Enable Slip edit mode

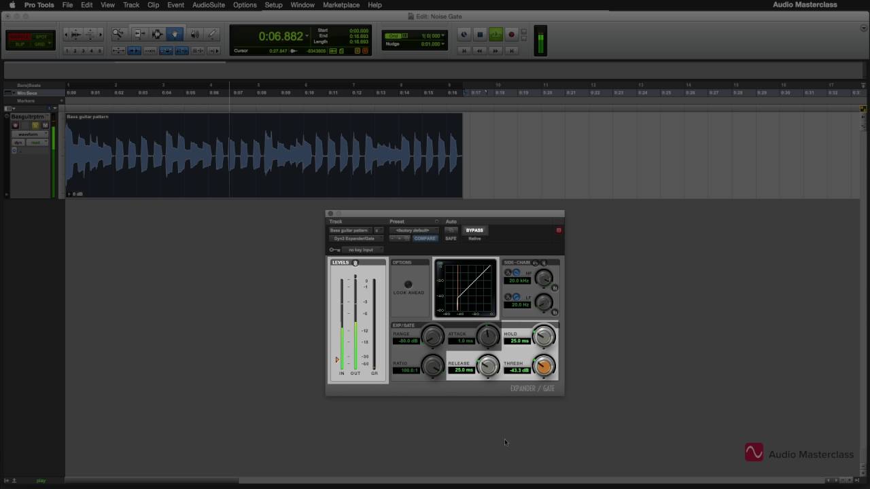(x=20, y=44)
